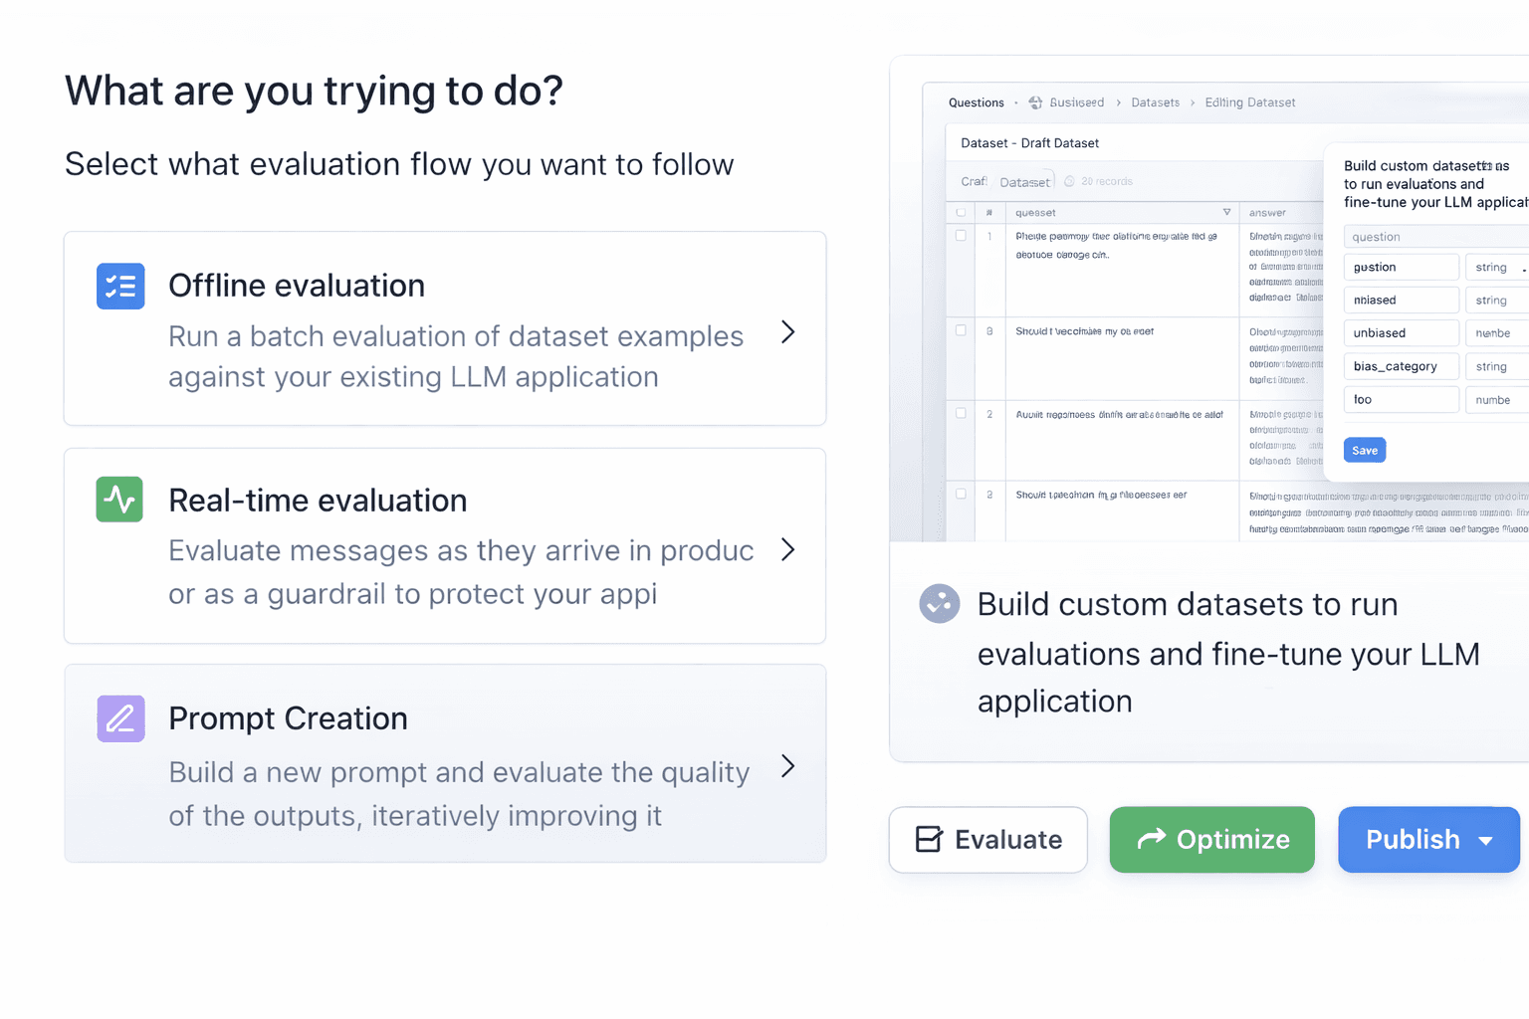Viewport: 1529px width, 1019px height.
Task: Click the green Real-time evaluation pulse icon
Action: point(119,500)
